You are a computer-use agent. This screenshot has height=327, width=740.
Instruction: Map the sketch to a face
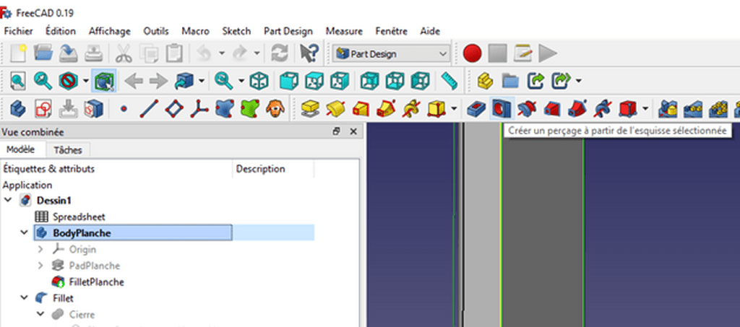[93, 109]
